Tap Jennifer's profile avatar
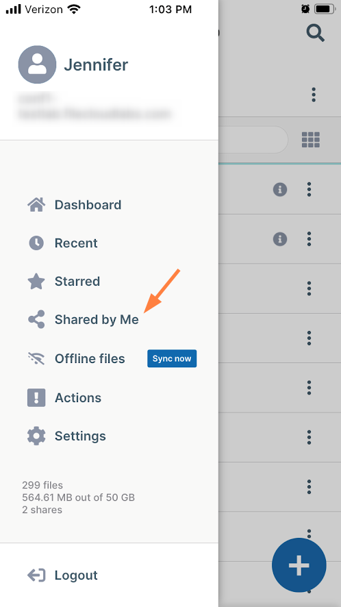The height and width of the screenshot is (607, 341). pos(37,64)
